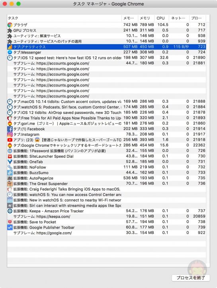
Task: Click the 104.5 CPU value
Action: tap(163, 25)
